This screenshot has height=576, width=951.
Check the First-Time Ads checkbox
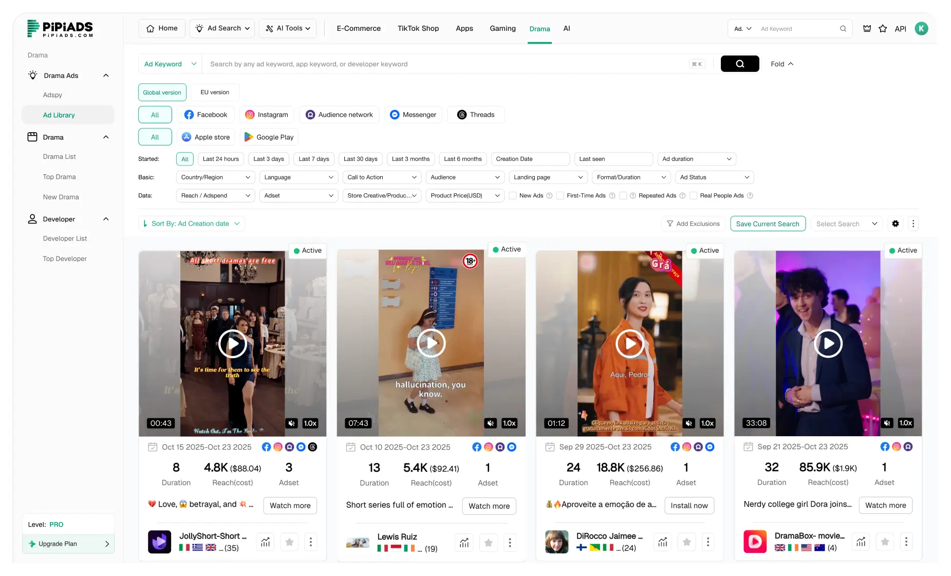(x=560, y=196)
